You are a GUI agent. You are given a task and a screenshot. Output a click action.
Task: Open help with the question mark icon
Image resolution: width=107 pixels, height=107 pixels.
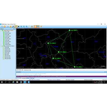[41, 26]
